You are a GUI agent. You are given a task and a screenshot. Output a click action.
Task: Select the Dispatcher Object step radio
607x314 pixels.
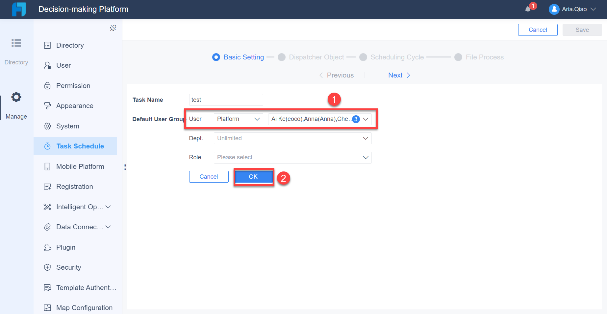click(282, 57)
